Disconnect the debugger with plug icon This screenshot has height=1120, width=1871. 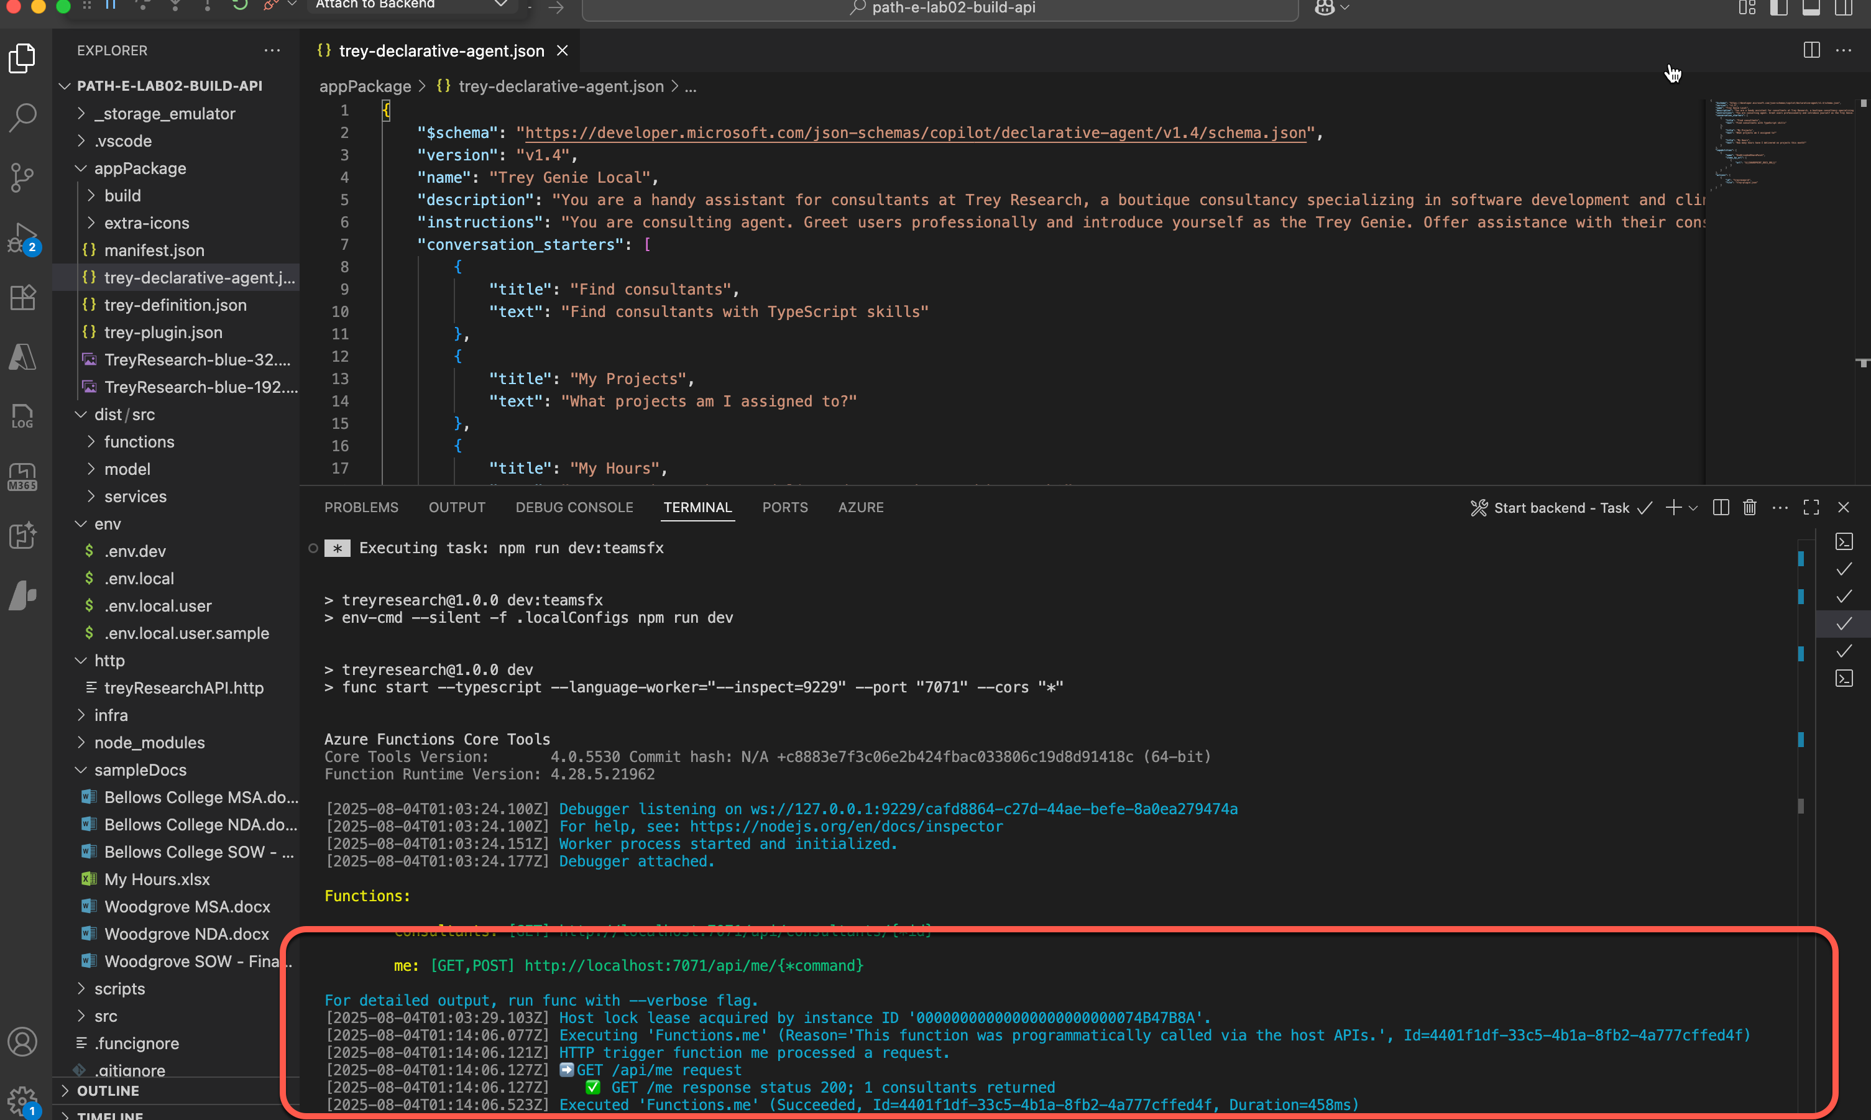(x=271, y=5)
